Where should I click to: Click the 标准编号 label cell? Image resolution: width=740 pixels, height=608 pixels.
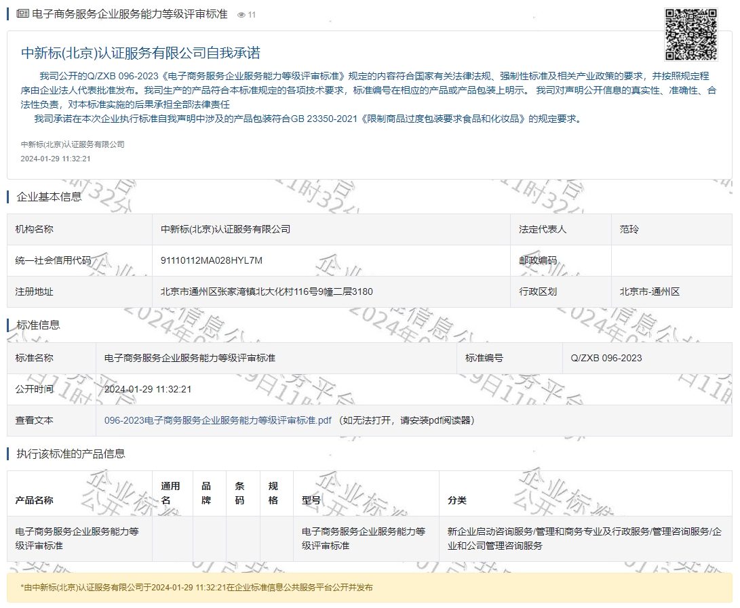[509, 358]
